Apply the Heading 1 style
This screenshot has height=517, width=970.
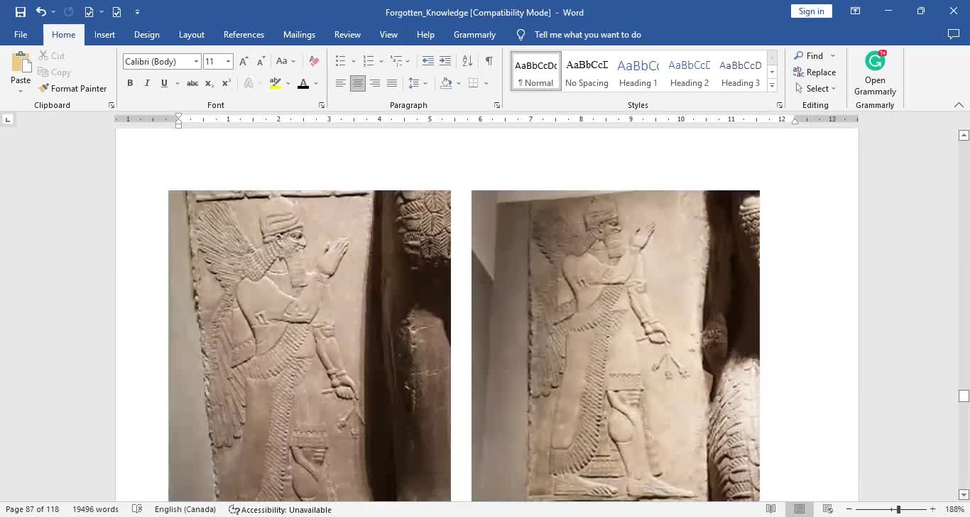[638, 71]
